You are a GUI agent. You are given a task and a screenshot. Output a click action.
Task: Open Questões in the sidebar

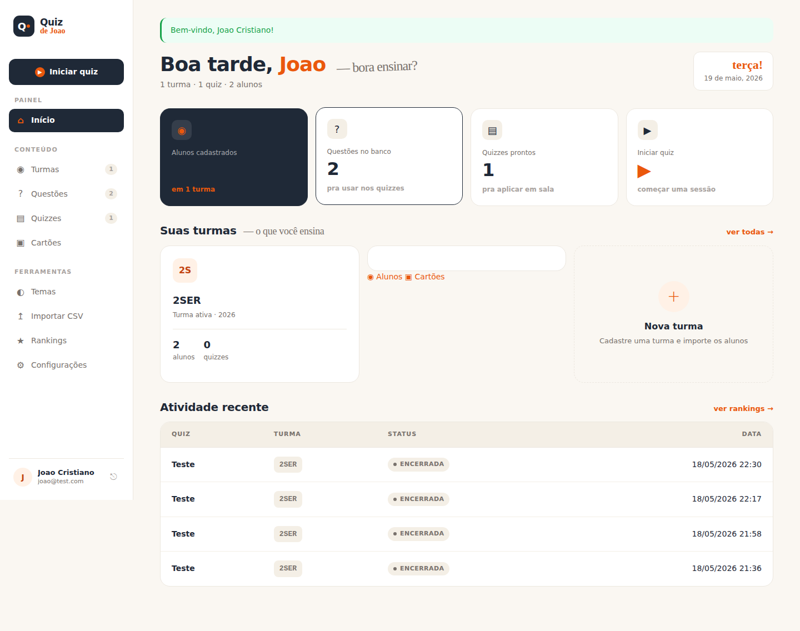[x=66, y=194]
